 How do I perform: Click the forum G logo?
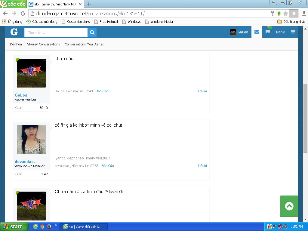(14, 32)
